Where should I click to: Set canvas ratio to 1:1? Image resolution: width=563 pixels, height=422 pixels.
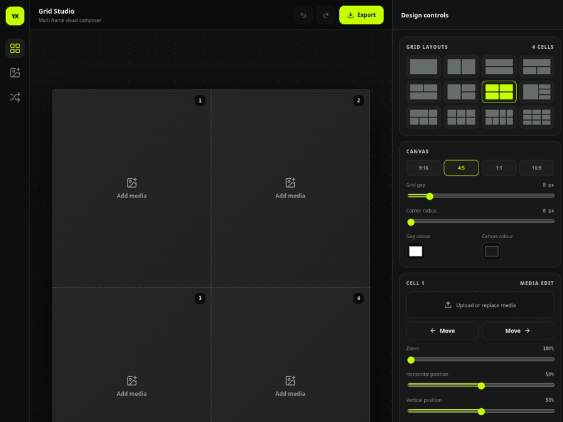(x=499, y=168)
